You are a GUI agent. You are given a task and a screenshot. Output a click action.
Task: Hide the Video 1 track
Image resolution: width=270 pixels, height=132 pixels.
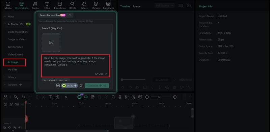coord(20,127)
